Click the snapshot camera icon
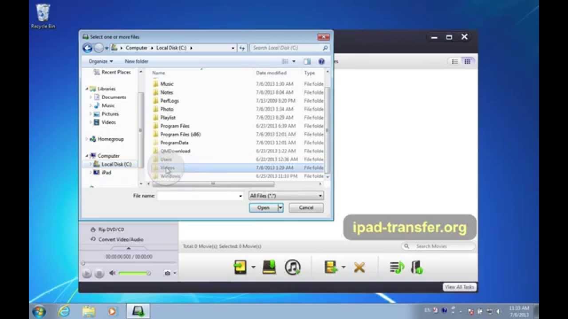Screen dimensions: 568x319 167,273
